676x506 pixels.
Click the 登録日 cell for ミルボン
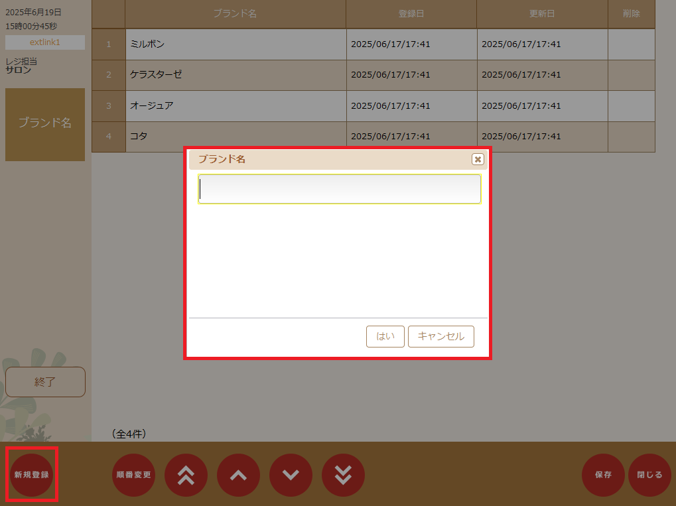[x=412, y=44]
